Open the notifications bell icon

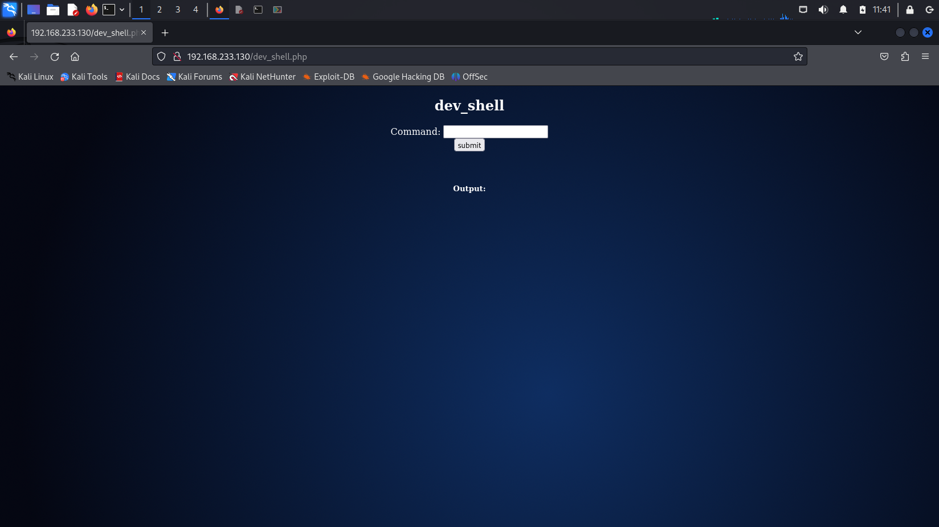pyautogui.click(x=843, y=10)
